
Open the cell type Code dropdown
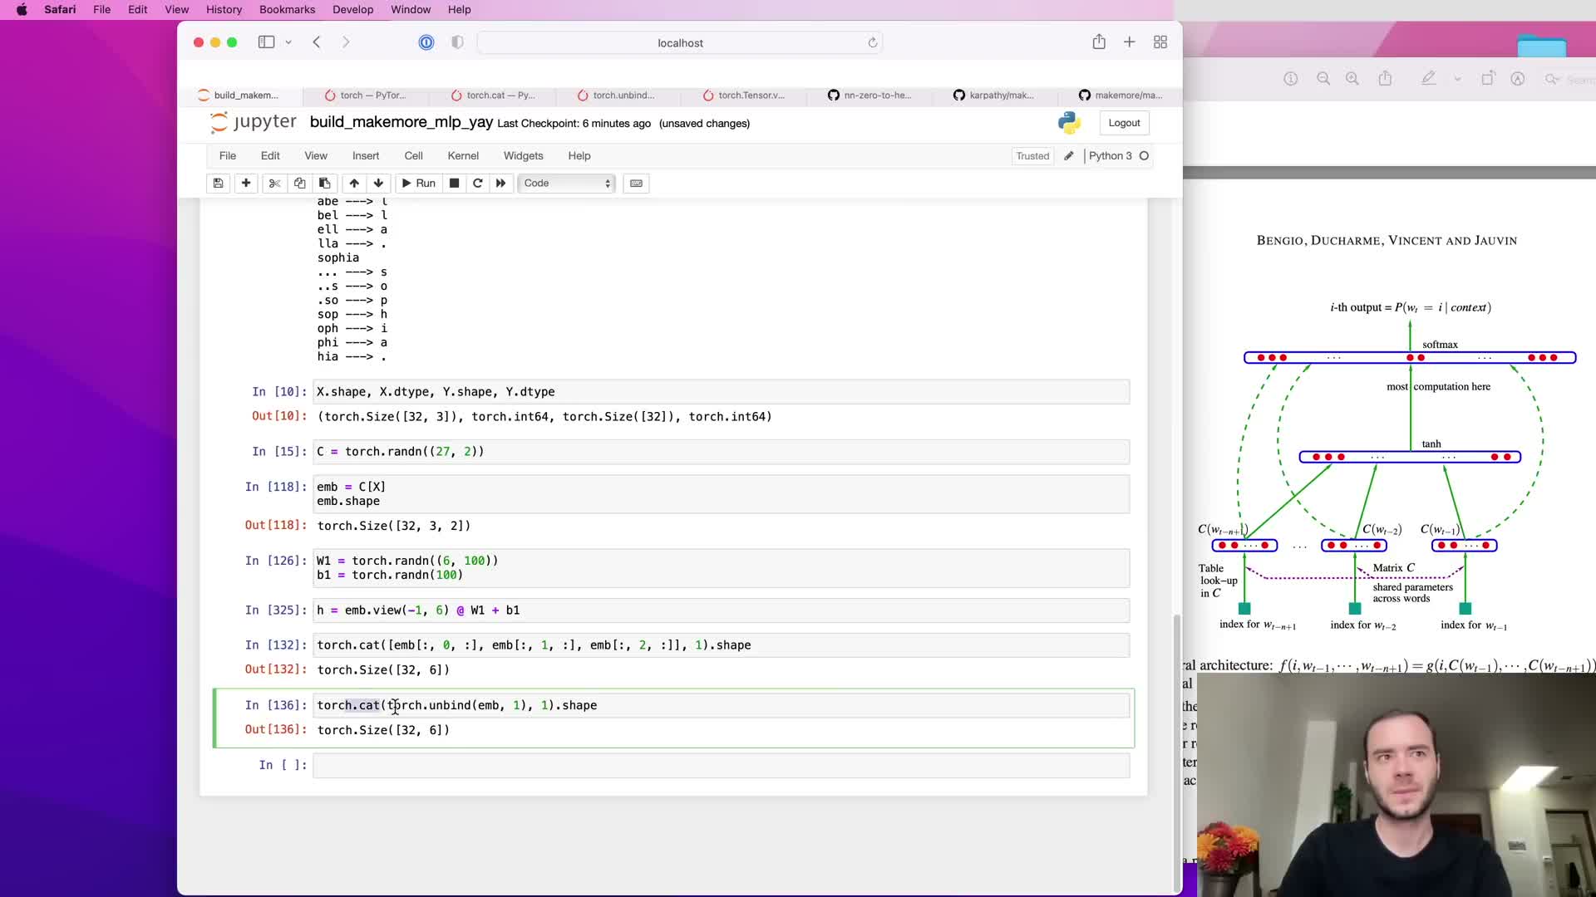tap(567, 184)
